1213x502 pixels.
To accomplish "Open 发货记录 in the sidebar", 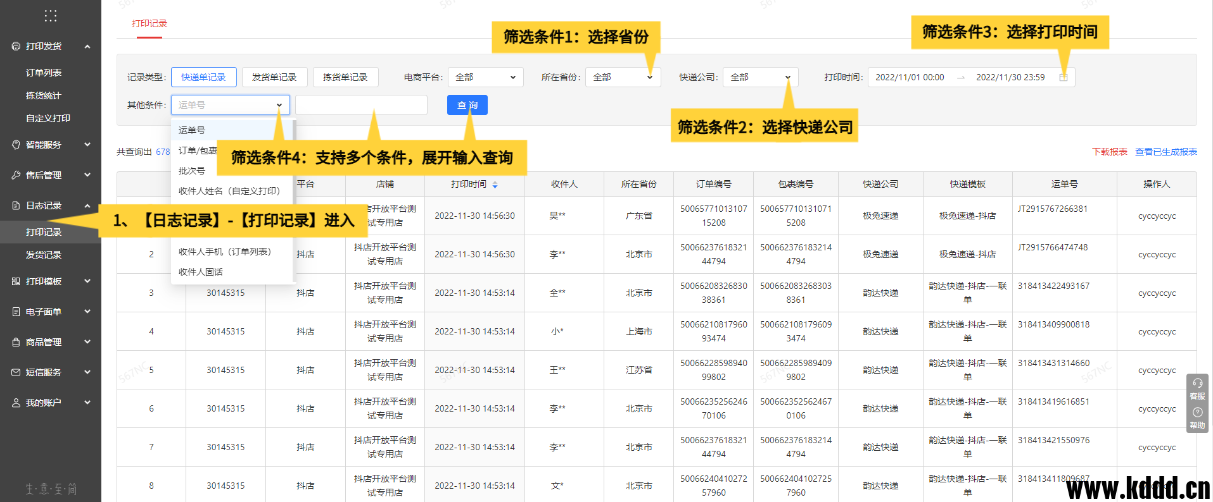I will pos(44,255).
